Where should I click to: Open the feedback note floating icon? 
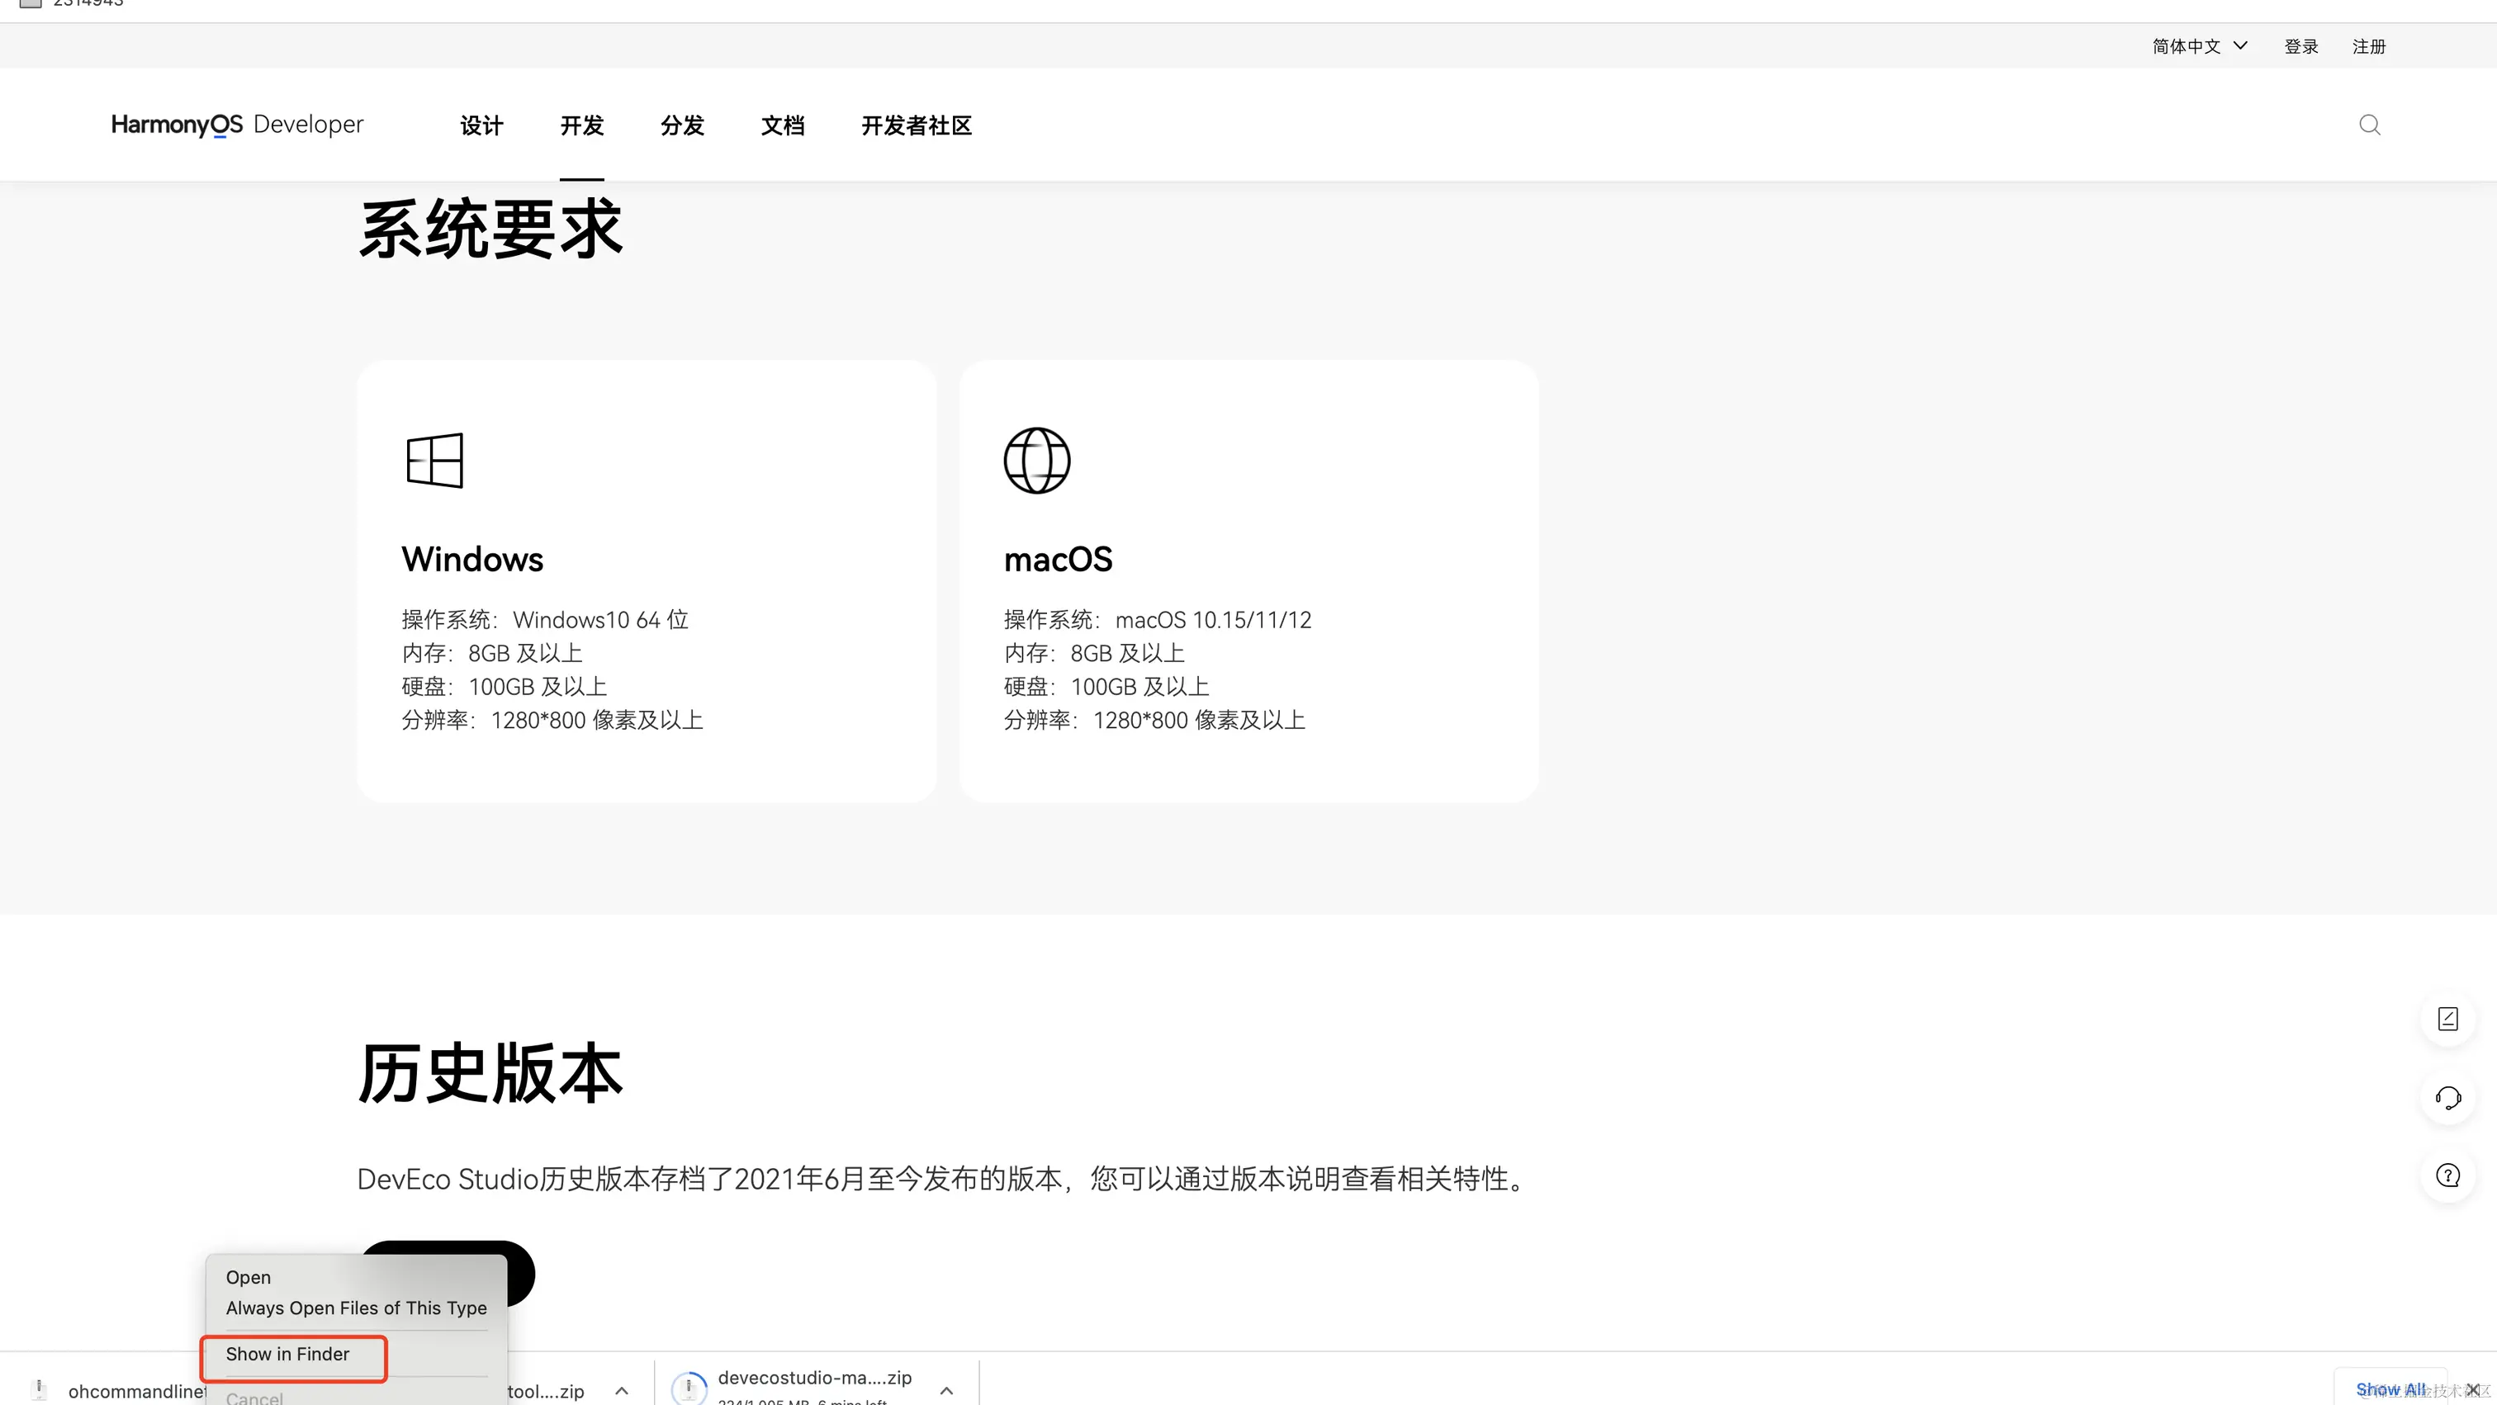click(2447, 1019)
